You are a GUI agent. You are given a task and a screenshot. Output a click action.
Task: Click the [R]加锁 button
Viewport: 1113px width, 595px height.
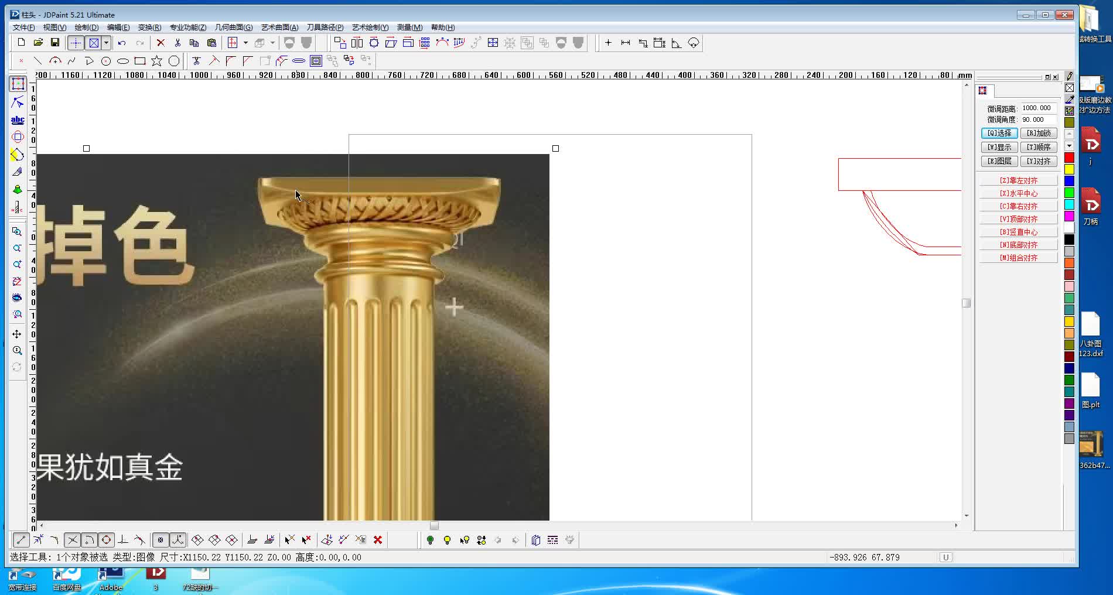click(x=1039, y=133)
